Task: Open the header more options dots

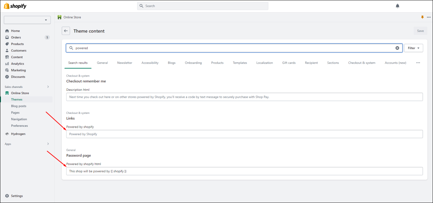Action: click(x=429, y=17)
